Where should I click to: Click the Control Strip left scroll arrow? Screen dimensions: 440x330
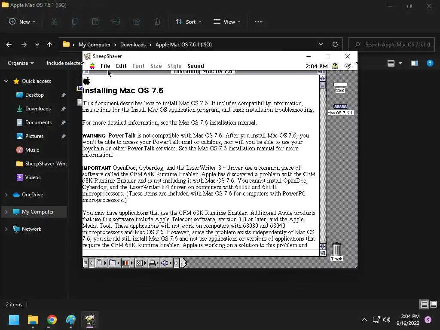[92, 263]
